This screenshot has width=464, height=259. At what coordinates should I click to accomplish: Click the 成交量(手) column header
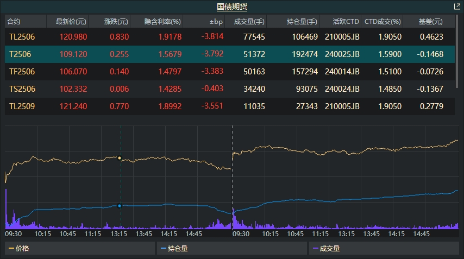(249, 22)
